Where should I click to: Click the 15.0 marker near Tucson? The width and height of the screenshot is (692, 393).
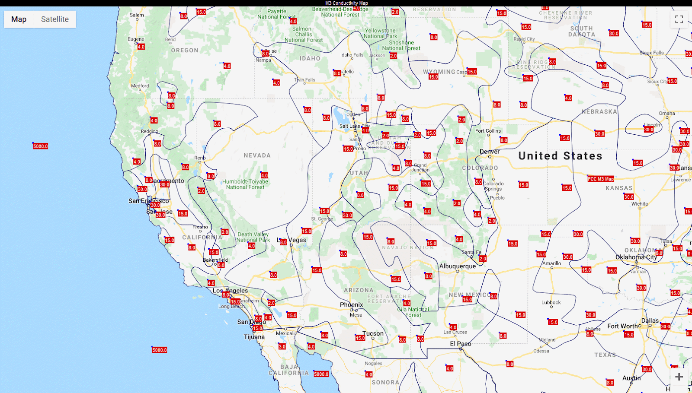pos(360,338)
